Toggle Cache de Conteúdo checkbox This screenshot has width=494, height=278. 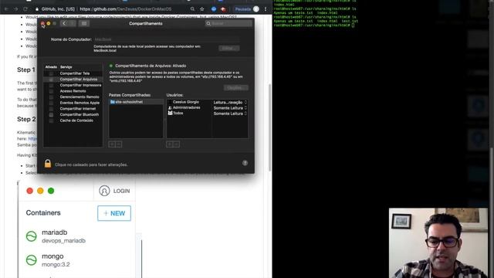click(x=51, y=120)
